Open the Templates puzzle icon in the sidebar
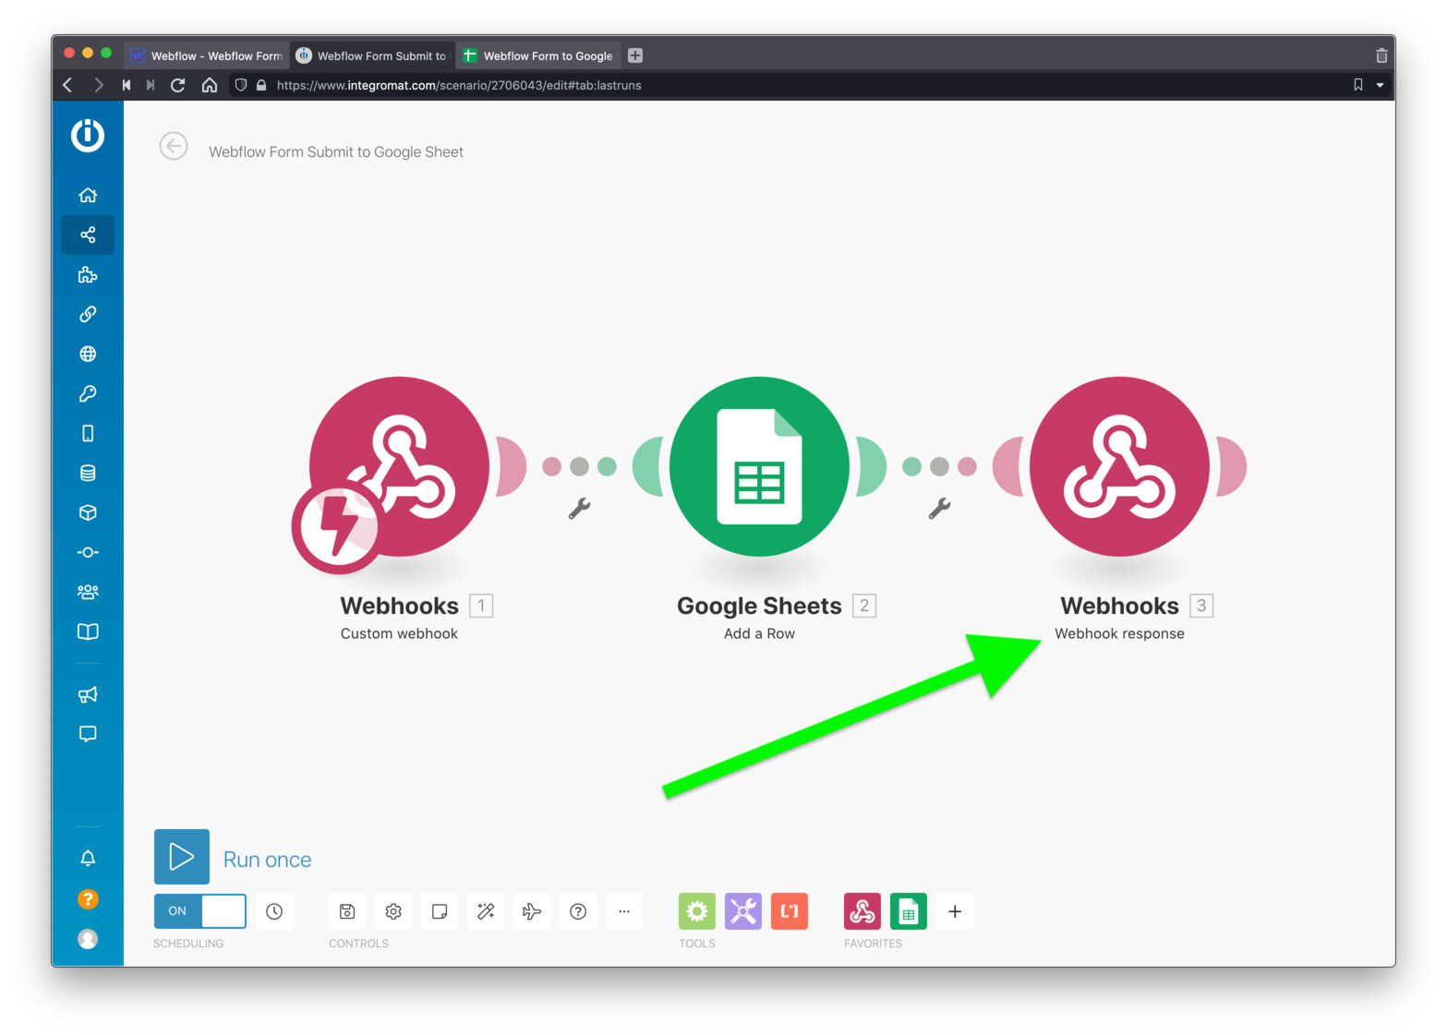 88,274
